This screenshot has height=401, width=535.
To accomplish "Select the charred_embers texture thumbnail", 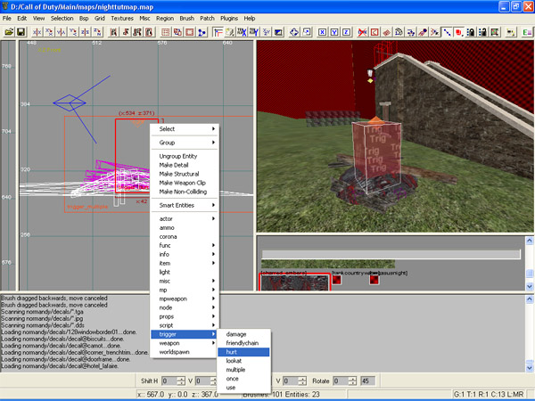I will [x=294, y=282].
